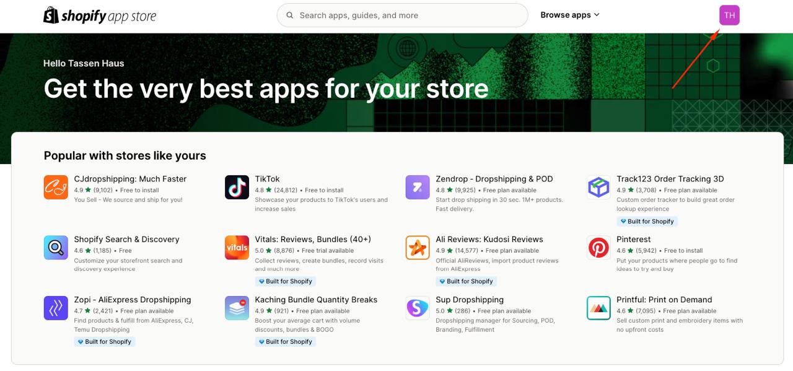Image resolution: width=793 pixels, height=371 pixels.
Task: Click the Pinterest app icon
Action: 598,247
